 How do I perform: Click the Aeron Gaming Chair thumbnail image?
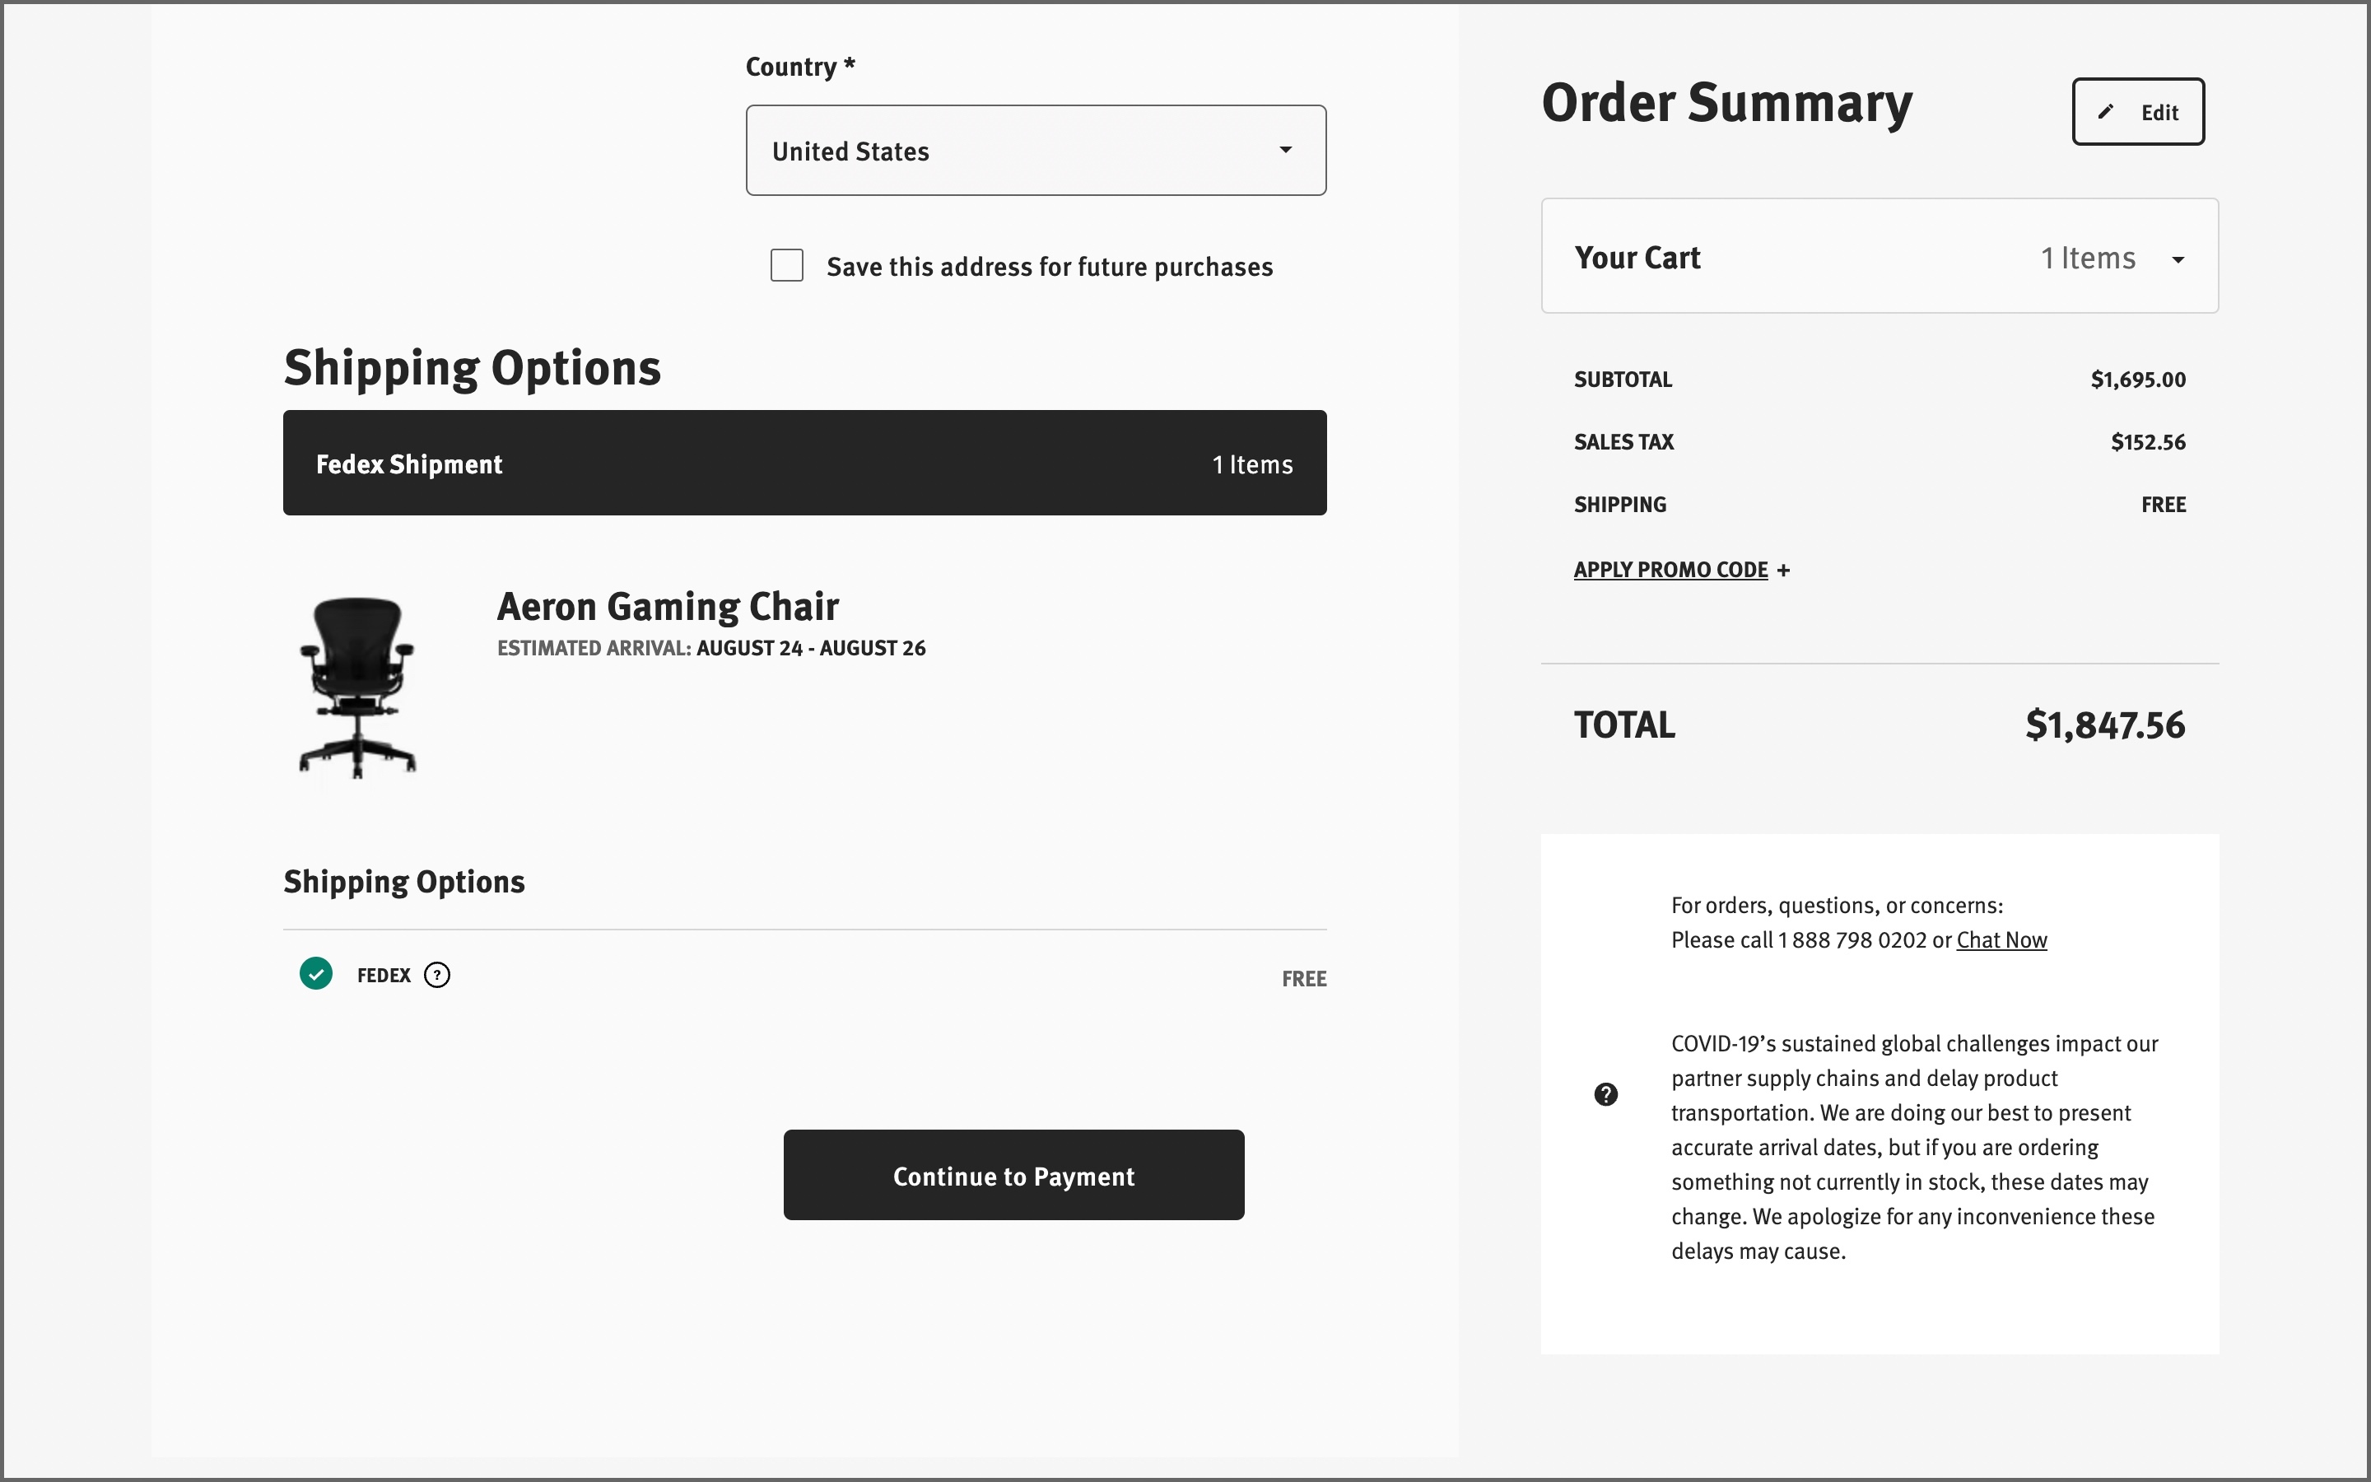pyautogui.click(x=357, y=687)
